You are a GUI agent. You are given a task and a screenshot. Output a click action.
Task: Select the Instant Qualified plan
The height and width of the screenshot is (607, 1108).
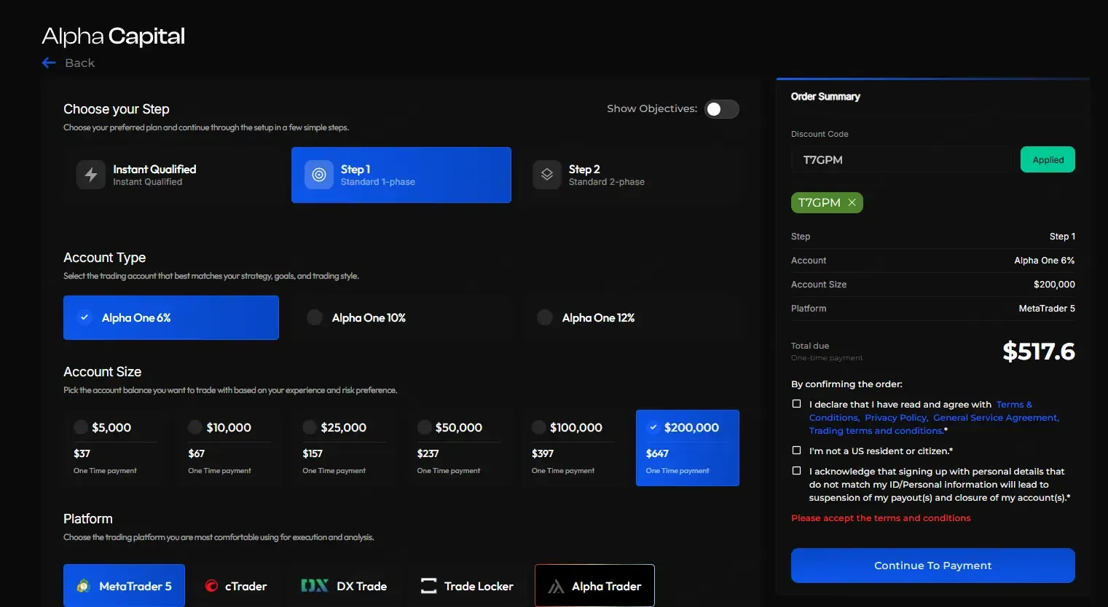pyautogui.click(x=173, y=175)
